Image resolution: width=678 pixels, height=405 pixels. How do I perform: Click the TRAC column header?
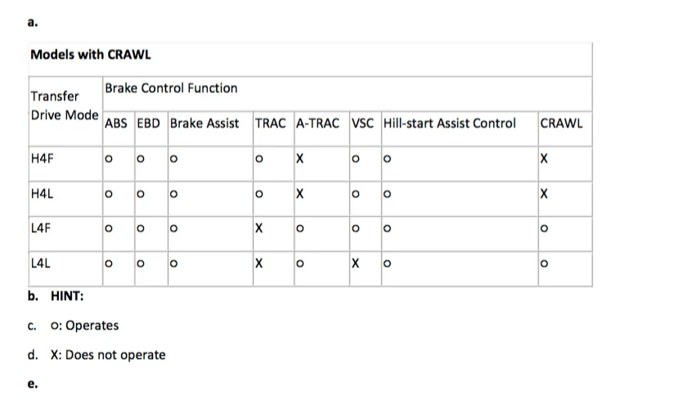click(x=271, y=124)
